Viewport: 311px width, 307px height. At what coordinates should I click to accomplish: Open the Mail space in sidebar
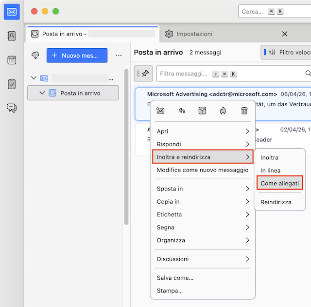[x=12, y=12]
